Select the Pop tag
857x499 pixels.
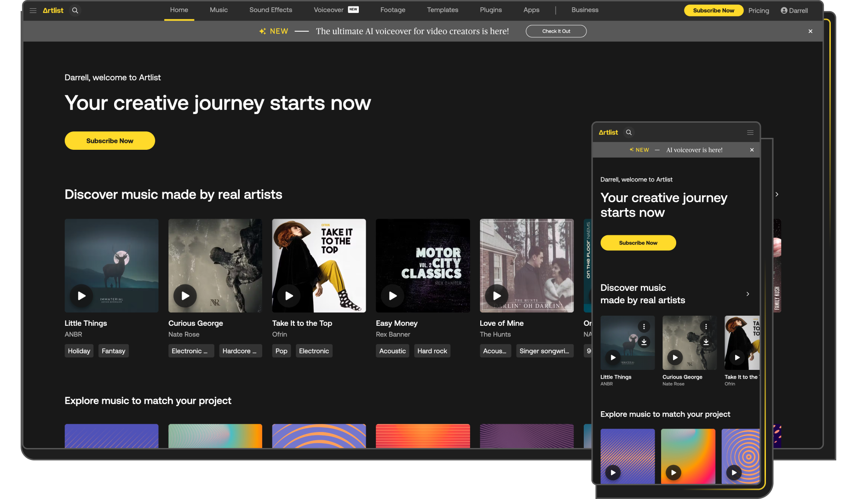tap(281, 351)
